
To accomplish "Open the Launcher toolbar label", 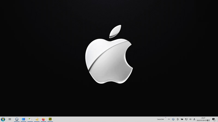I will tap(161, 119).
